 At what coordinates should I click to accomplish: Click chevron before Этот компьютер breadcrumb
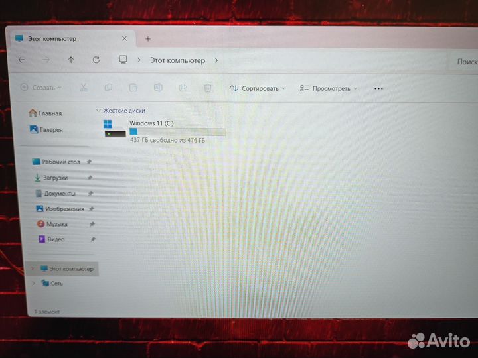(x=139, y=60)
